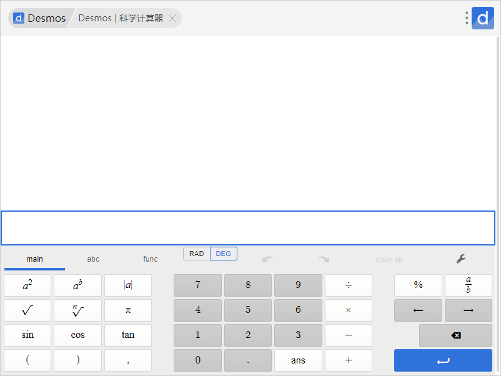Select the main keyboard tab
Screen dimensions: 501x376
[35, 259]
